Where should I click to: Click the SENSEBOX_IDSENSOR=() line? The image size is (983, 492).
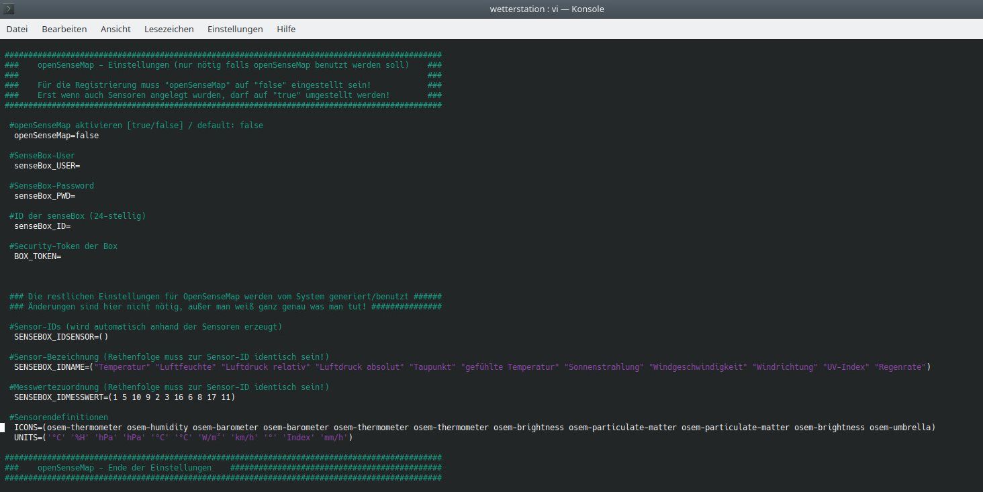point(61,337)
